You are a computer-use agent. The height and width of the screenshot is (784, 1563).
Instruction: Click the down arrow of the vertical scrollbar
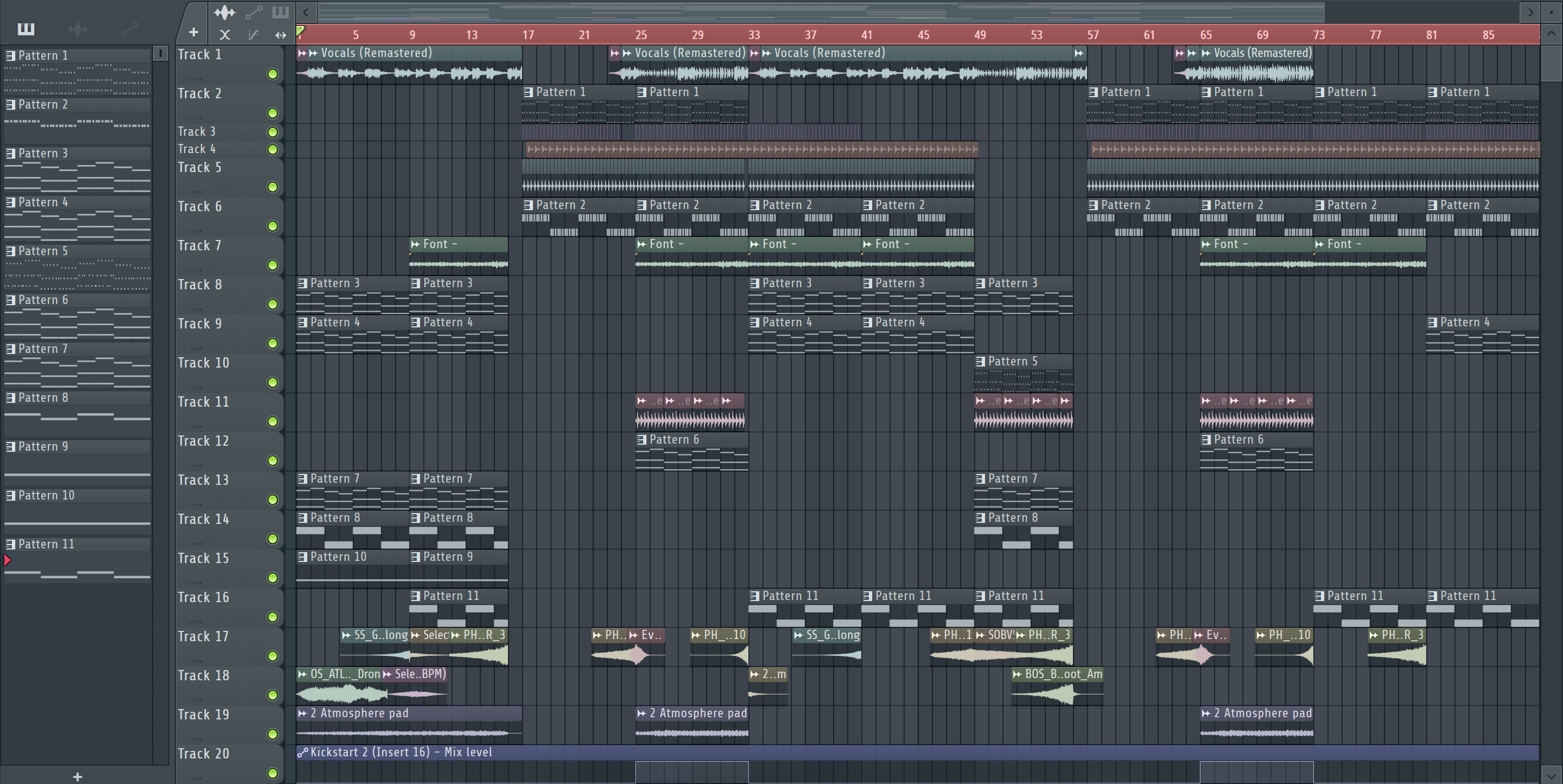click(x=1552, y=775)
